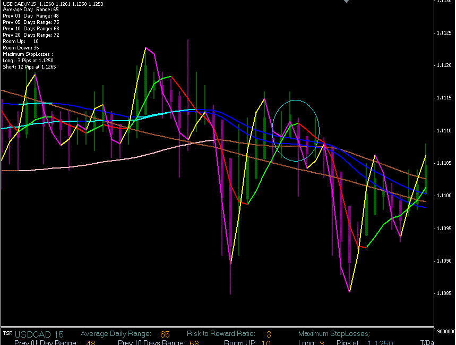Click the TSR indicator label in the bottom panel

(x=7, y=333)
